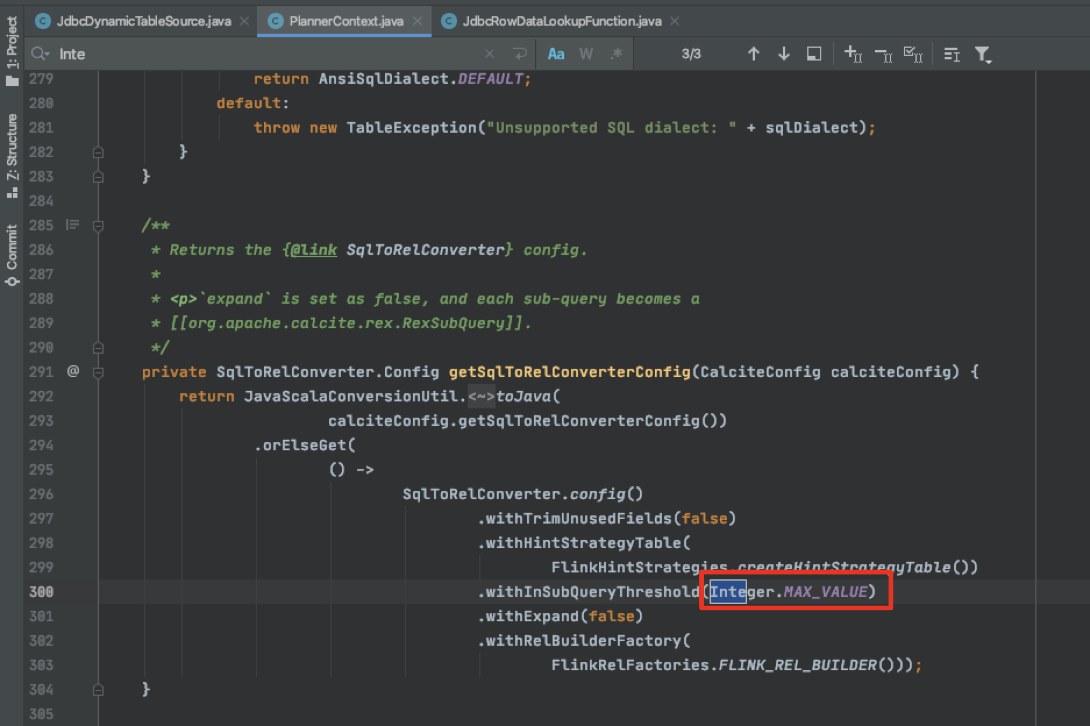Collapse Javadoc comment at line 285

[98, 226]
